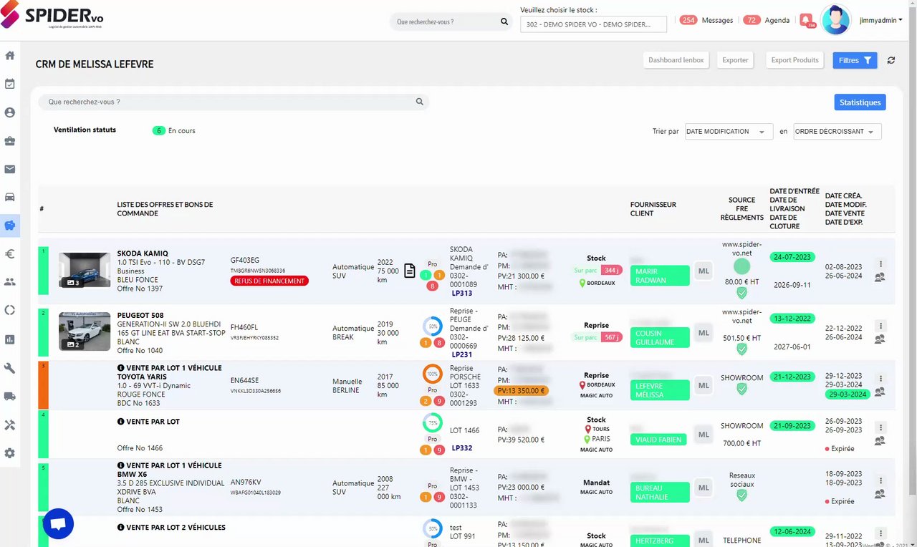917x547 pixels.
Task: Click the LEFEVRE MELISSA client badge
Action: pos(660,390)
